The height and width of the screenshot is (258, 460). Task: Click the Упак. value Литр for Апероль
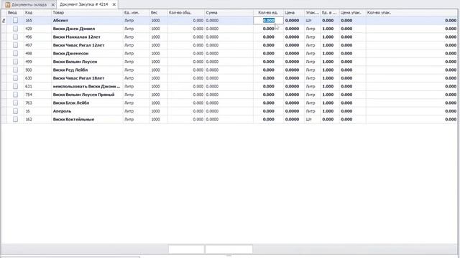click(x=310, y=111)
